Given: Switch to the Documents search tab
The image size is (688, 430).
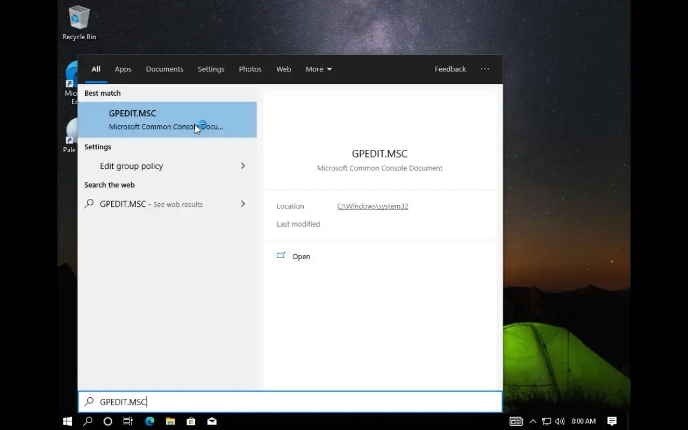Looking at the screenshot, I should point(164,69).
